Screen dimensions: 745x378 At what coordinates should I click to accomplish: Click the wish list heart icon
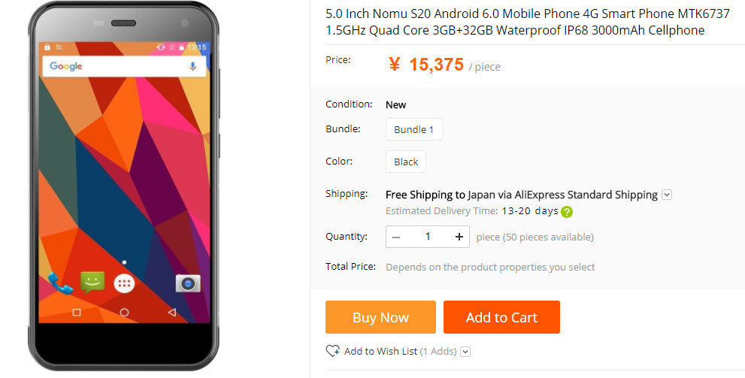point(332,351)
